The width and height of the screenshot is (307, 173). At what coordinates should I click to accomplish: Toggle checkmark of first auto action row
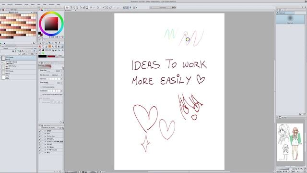[x=40, y=131]
